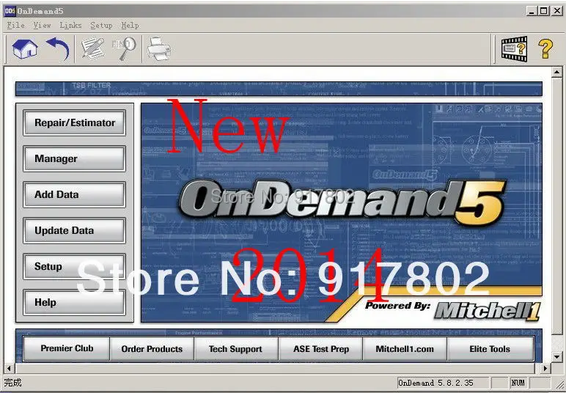This screenshot has height=393, width=566.
Task: Click the Add Data button
Action: tap(74, 194)
